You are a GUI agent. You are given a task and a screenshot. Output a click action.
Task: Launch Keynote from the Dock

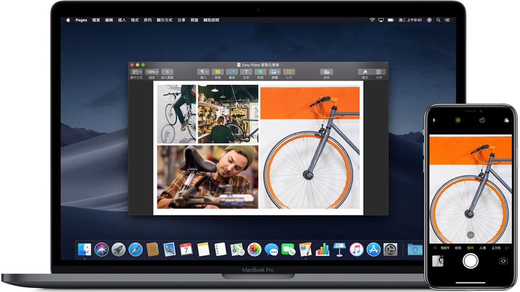pyautogui.click(x=339, y=249)
